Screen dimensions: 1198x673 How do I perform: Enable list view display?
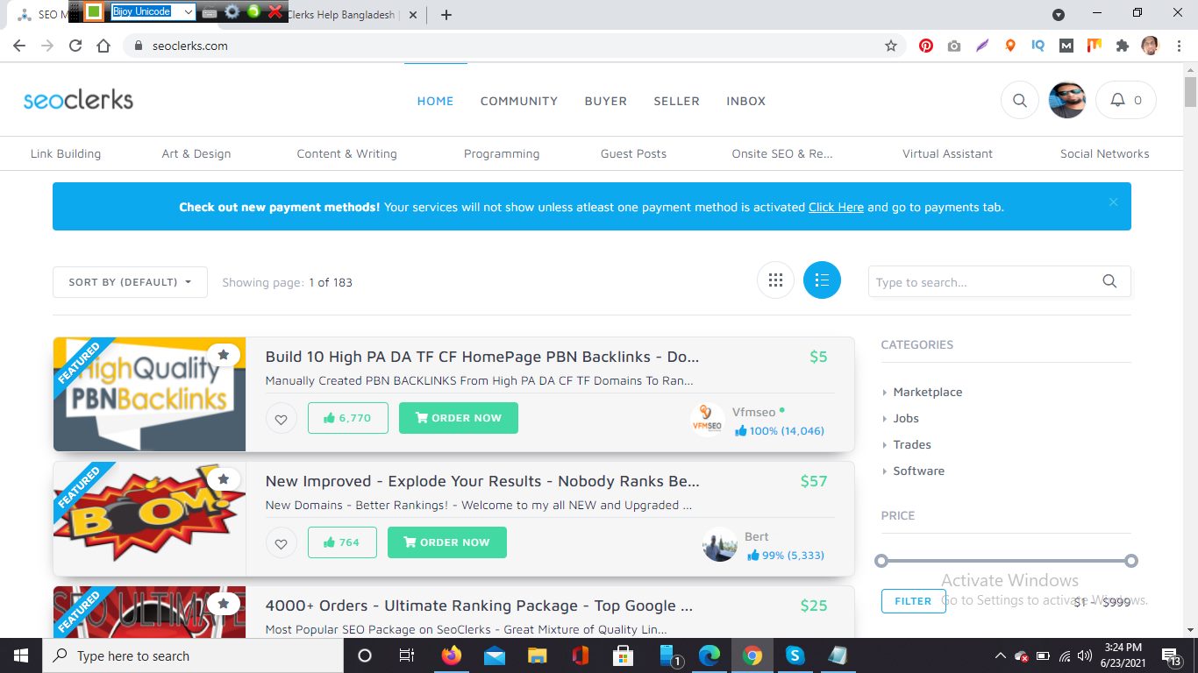[x=822, y=280]
